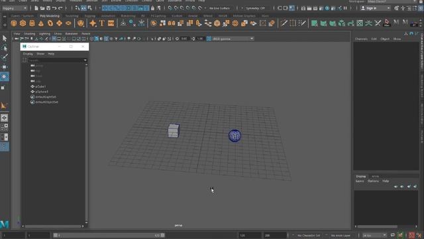Open the No Live Surface field
Image resolution: width=424 pixels, height=239 pixels.
(x=219, y=8)
